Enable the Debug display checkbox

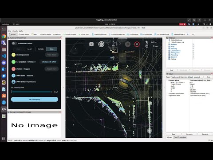click(193, 59)
